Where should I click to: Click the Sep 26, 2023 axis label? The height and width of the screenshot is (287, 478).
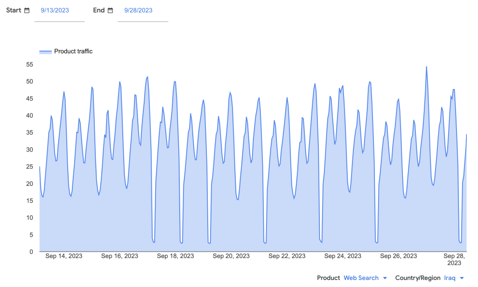399,256
